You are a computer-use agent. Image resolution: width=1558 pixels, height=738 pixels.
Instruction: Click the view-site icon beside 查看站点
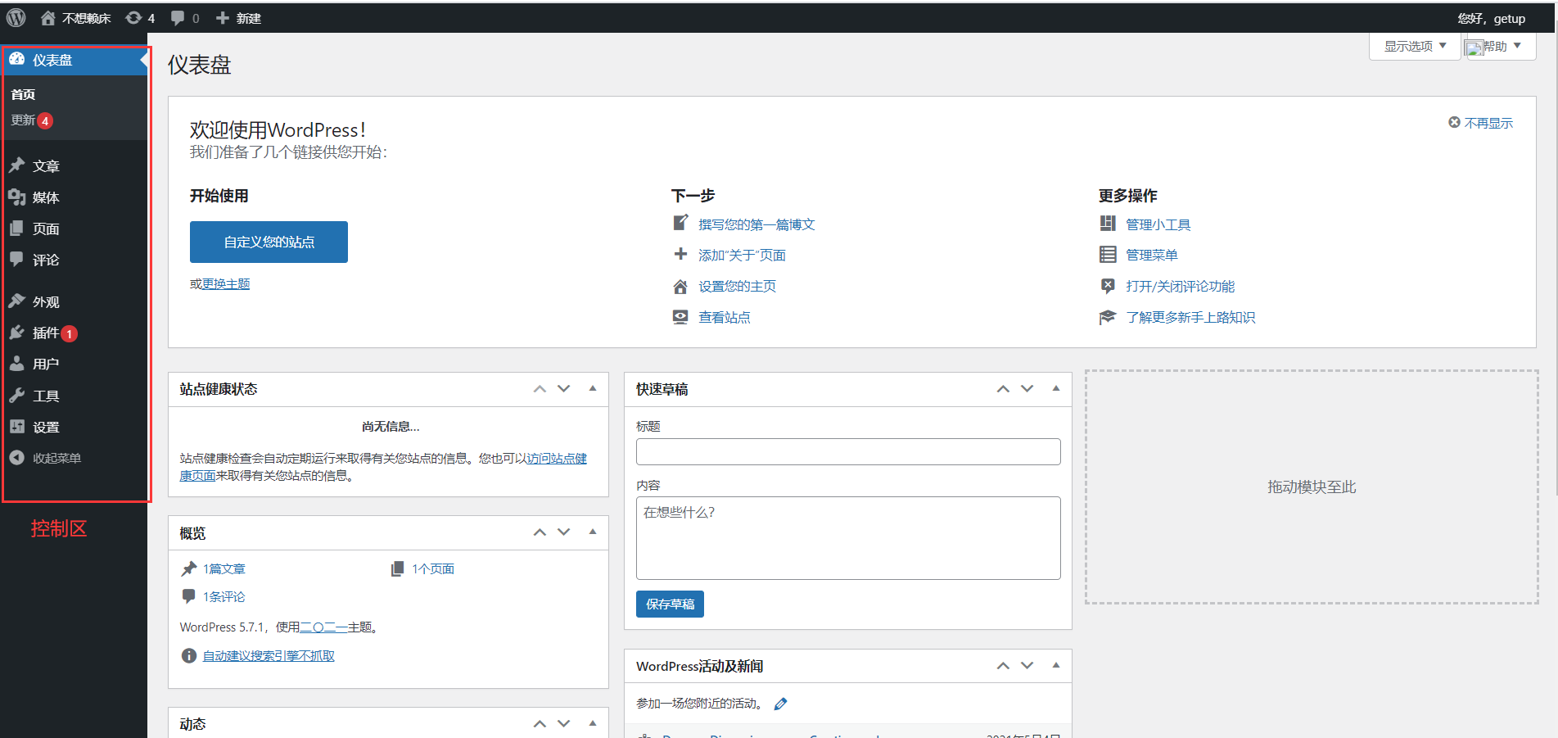coord(680,317)
